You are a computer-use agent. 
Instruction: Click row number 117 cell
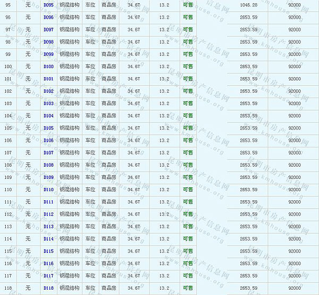(x=8, y=276)
